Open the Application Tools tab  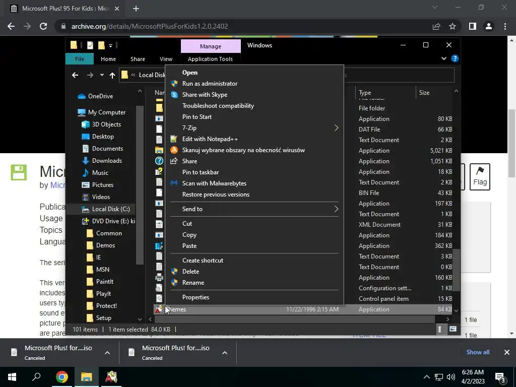point(210,59)
